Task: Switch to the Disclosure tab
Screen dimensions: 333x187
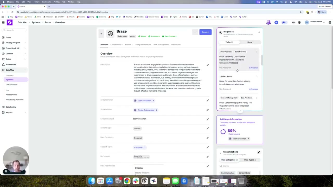Action: tap(176, 44)
